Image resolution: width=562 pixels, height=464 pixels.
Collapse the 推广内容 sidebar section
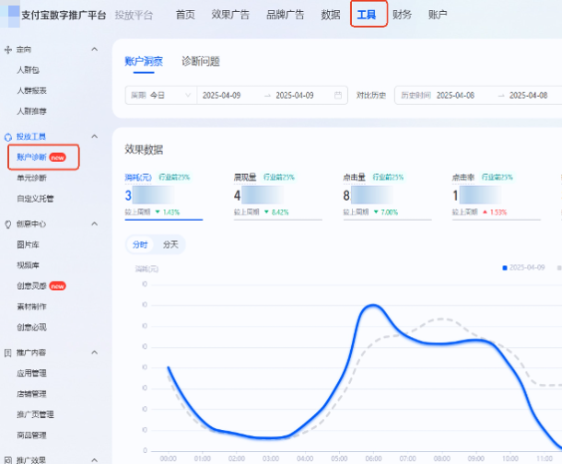pos(95,353)
